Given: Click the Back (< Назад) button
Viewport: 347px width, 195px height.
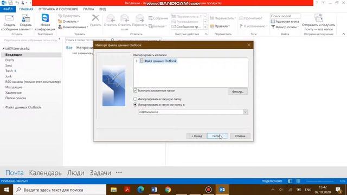Looking at the screenshot, I should 196,136.
